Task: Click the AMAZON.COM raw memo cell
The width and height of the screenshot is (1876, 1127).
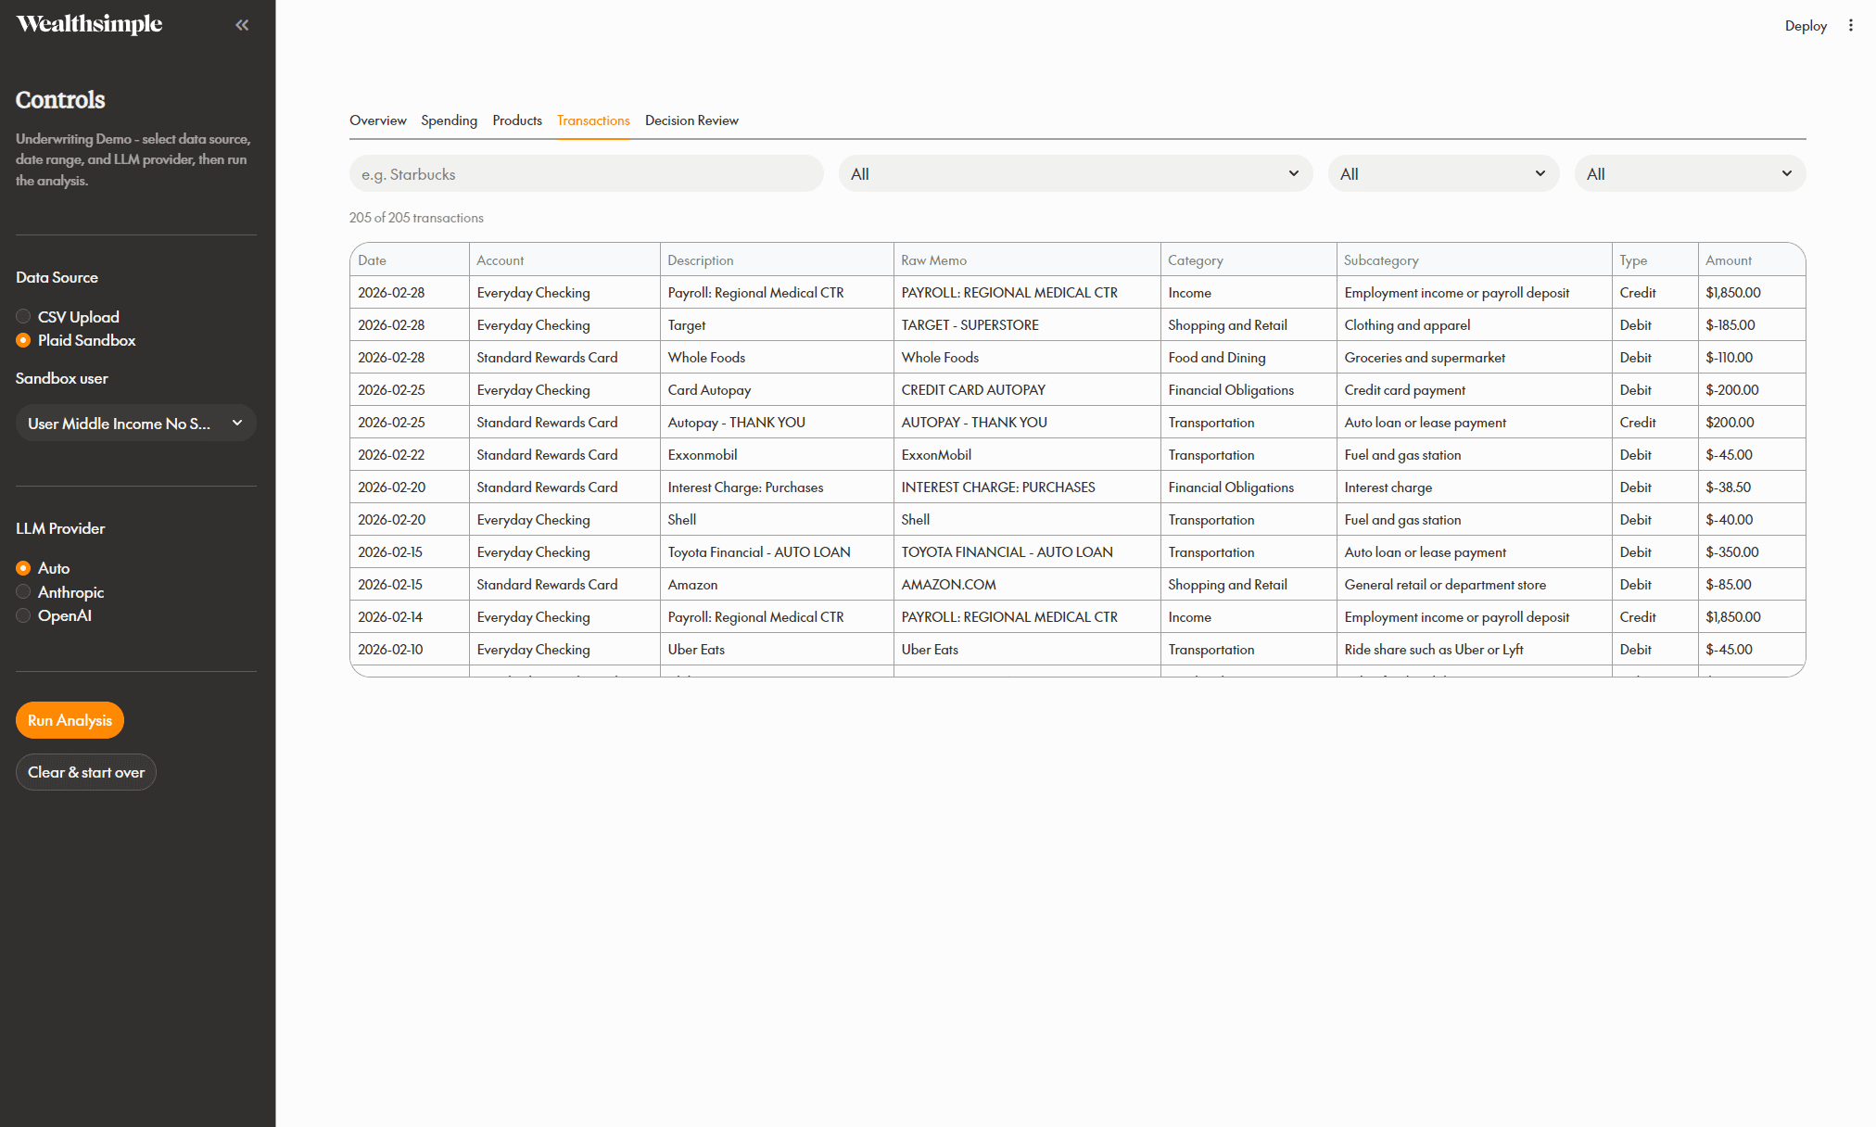Action: [x=1027, y=585]
